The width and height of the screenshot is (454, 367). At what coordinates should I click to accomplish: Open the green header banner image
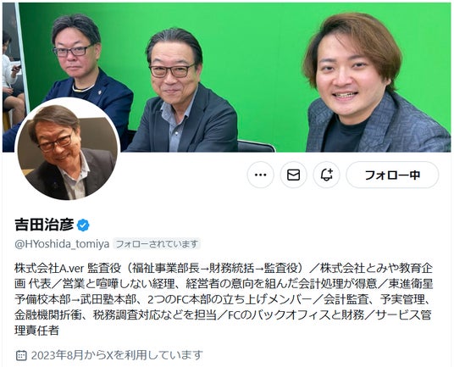click(227, 77)
